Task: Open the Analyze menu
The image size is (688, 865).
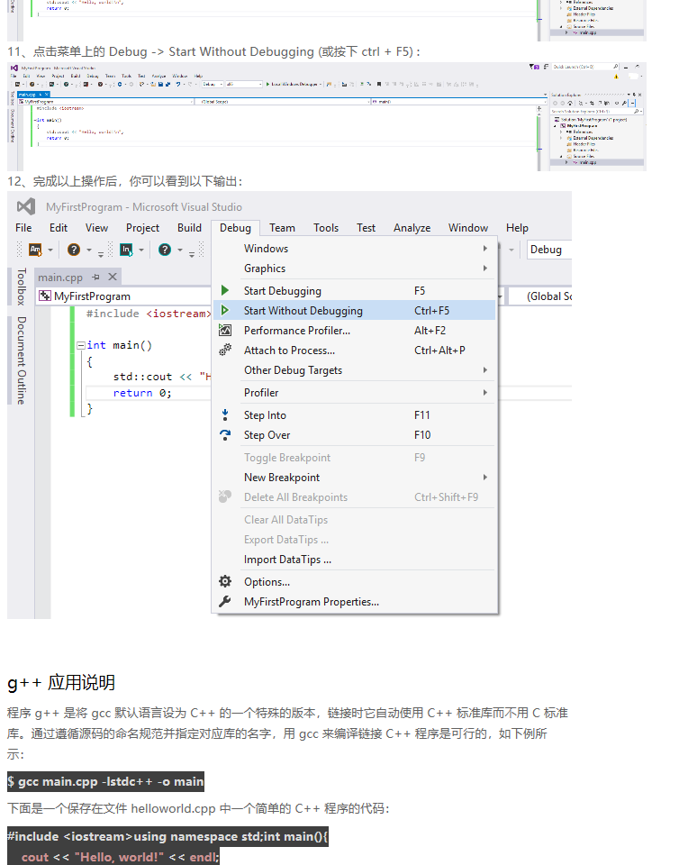Action: [412, 228]
